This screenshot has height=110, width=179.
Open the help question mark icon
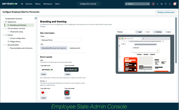pyautogui.click(x=166, y=4)
